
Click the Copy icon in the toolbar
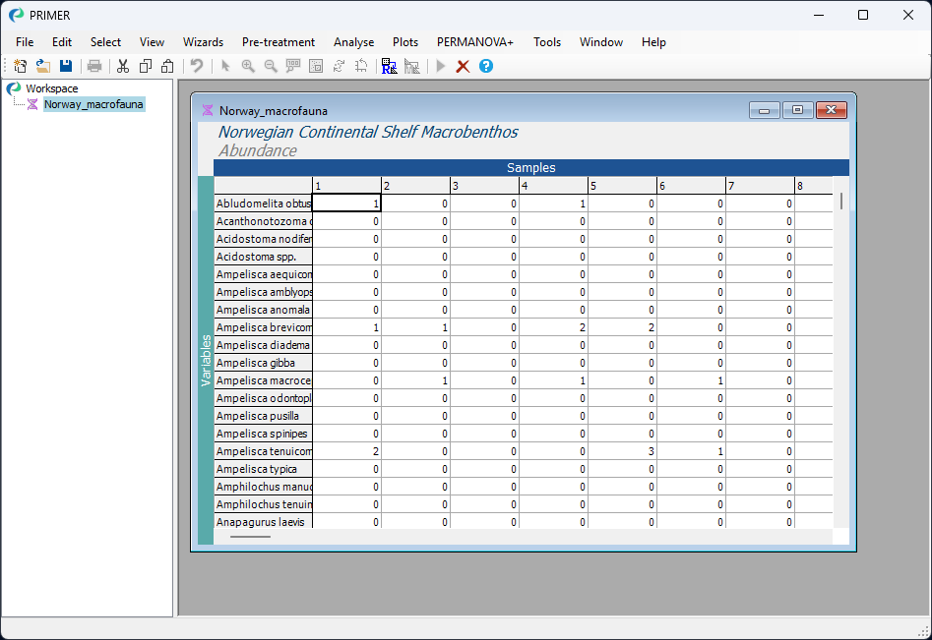click(146, 66)
